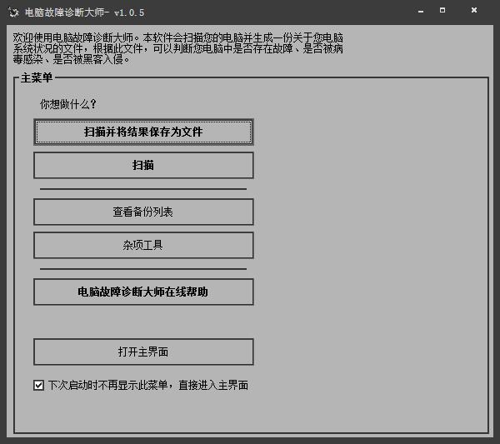Maximize the 电脑故障诊断大师 window

(442, 11)
